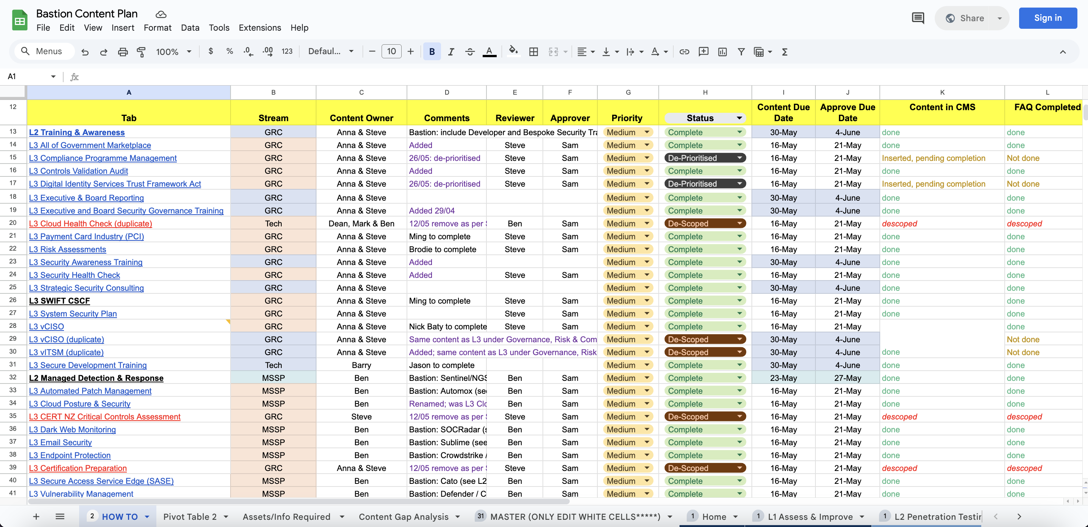The height and width of the screenshot is (527, 1088).
Task: Open the more formats 123 menu
Action: pyautogui.click(x=287, y=51)
